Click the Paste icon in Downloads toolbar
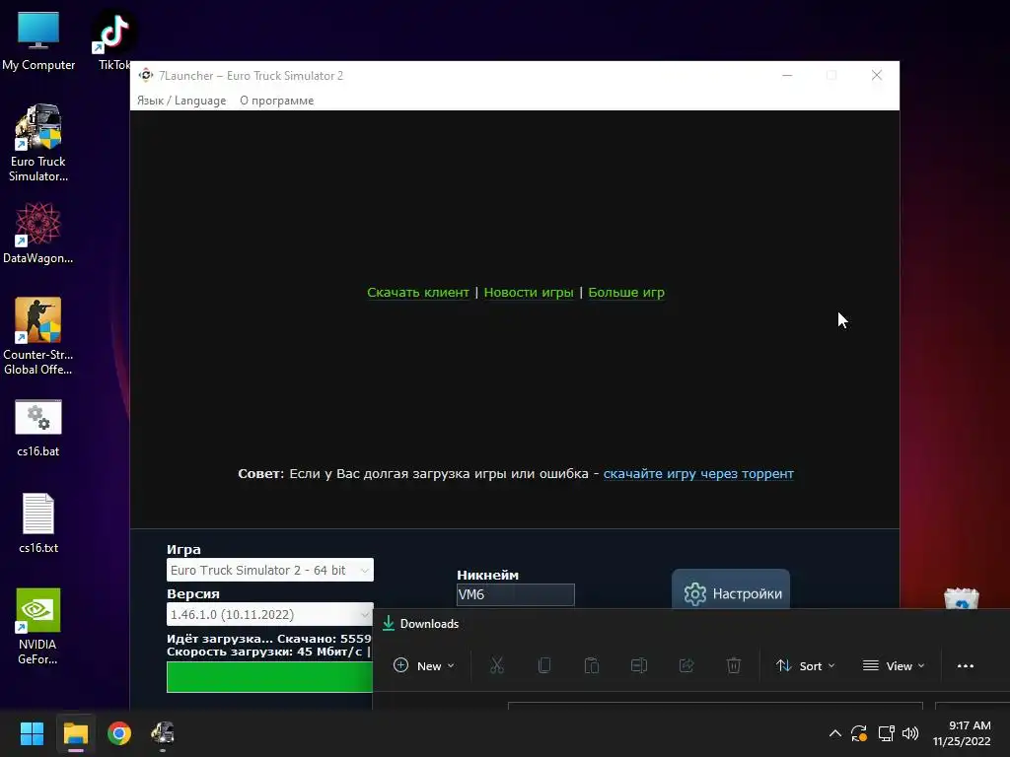The height and width of the screenshot is (757, 1010). click(x=592, y=665)
